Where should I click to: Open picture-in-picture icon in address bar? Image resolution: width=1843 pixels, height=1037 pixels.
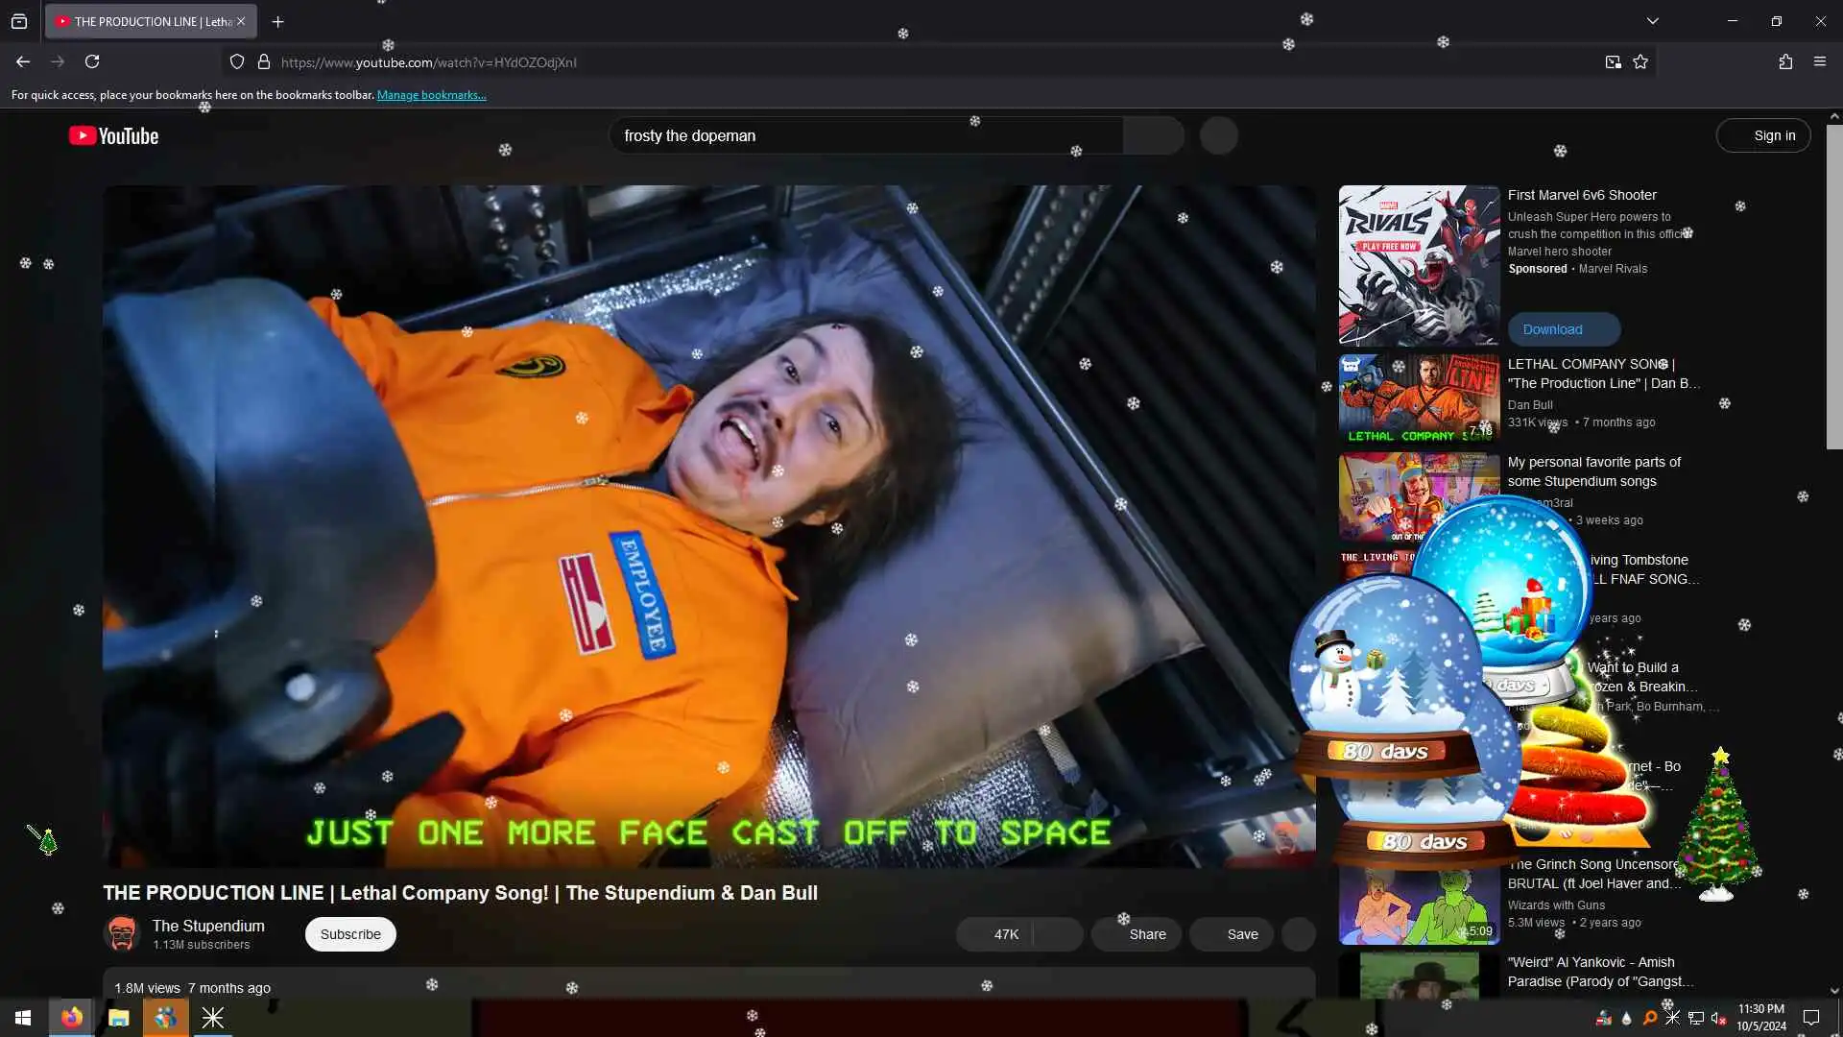click(x=1613, y=61)
